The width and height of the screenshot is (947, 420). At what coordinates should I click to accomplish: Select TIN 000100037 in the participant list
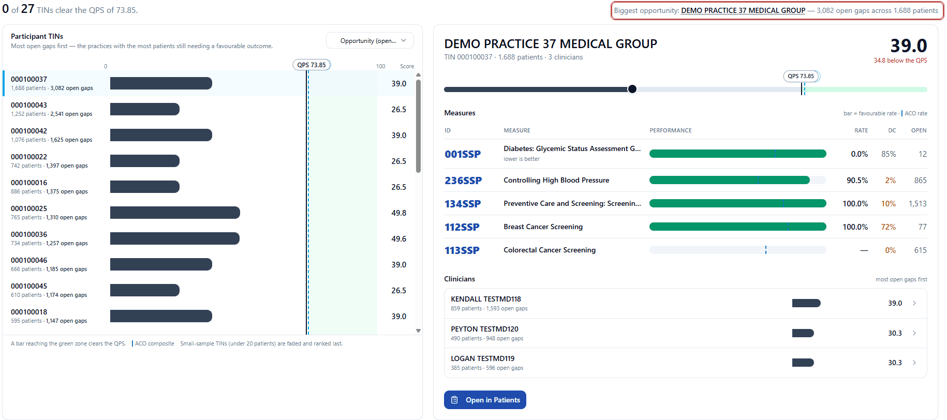coord(209,83)
